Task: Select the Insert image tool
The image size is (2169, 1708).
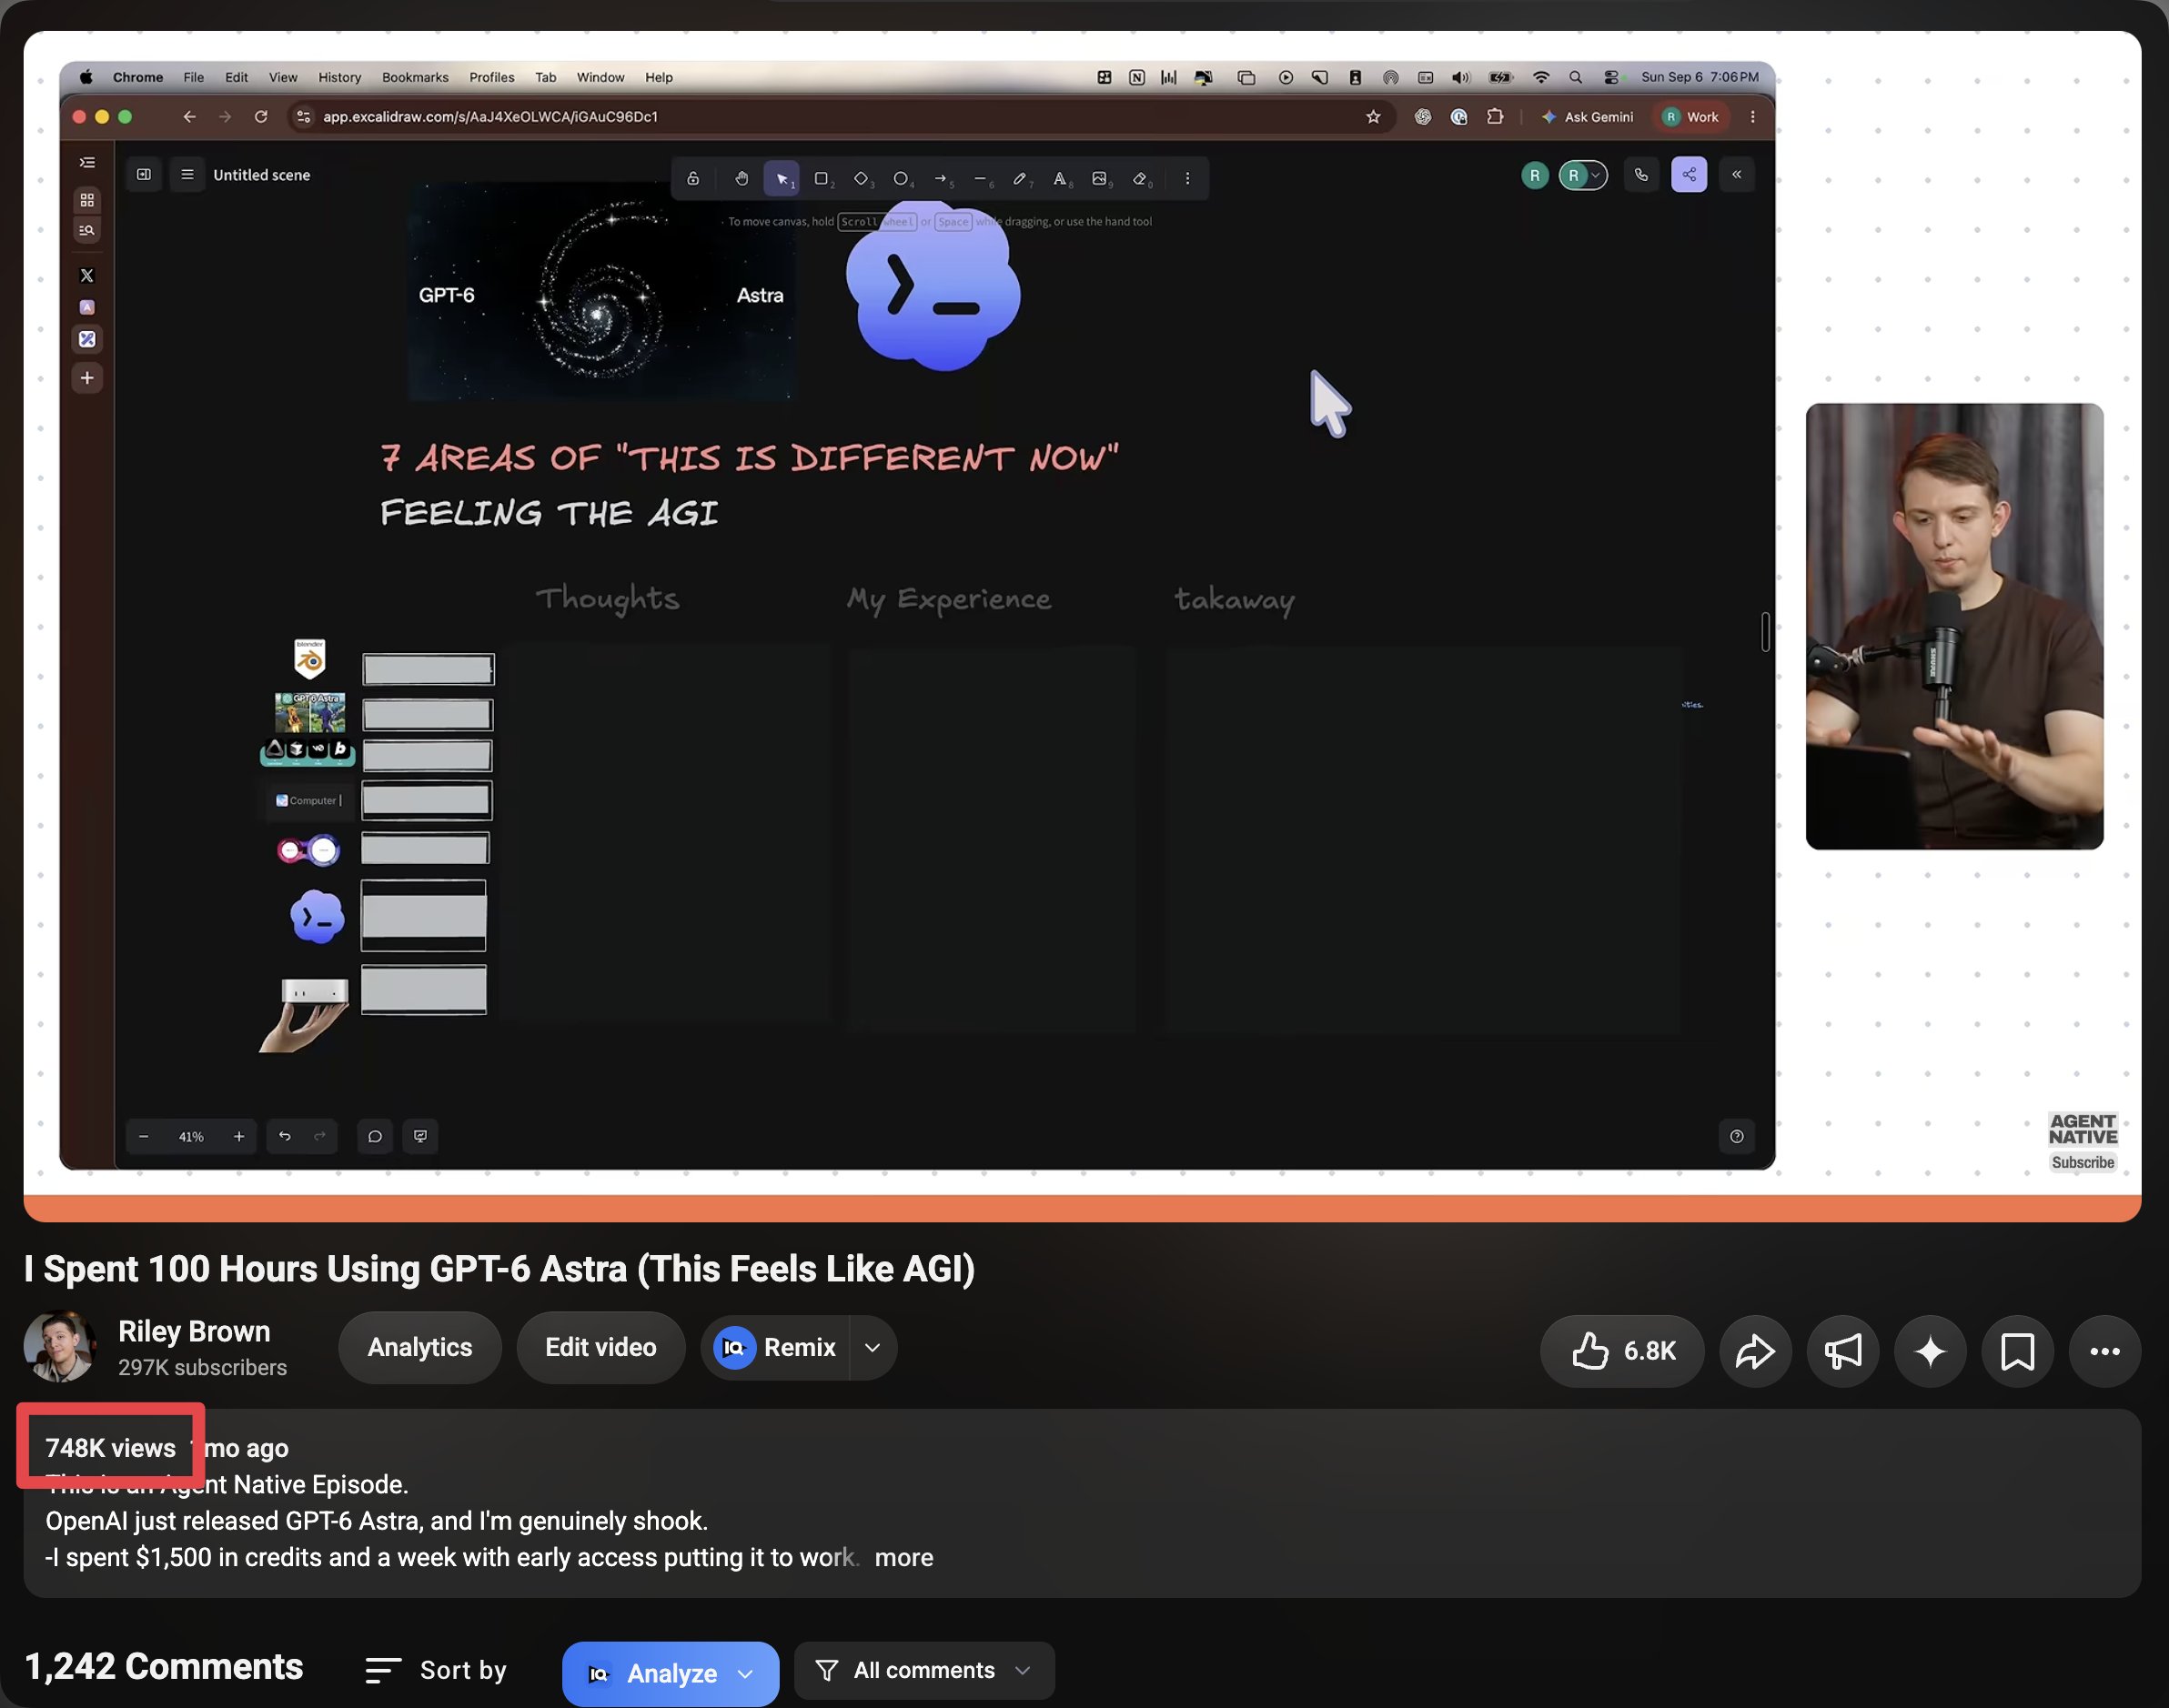Action: (x=1099, y=178)
